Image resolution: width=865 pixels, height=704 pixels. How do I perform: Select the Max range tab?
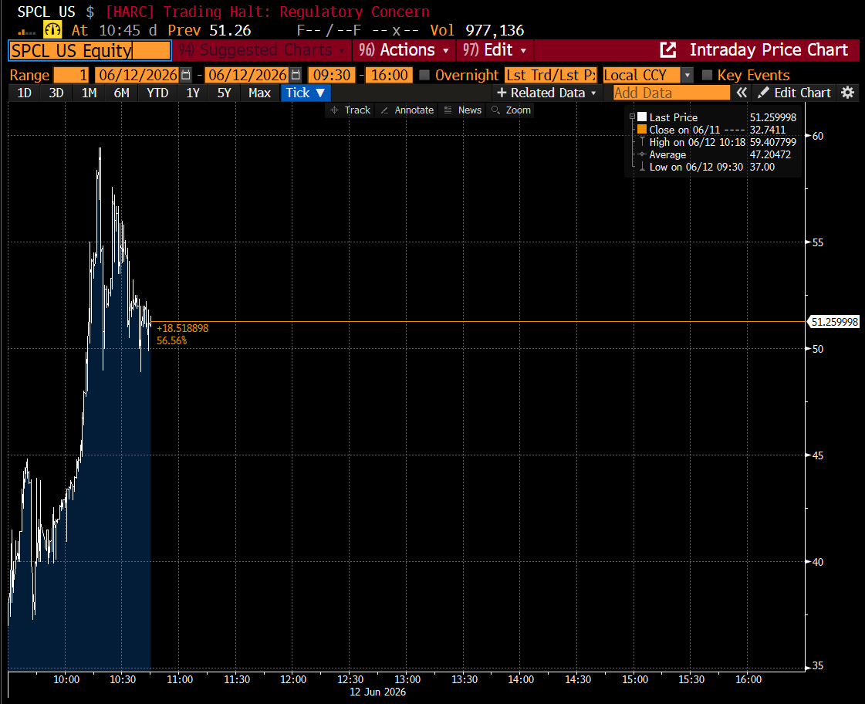point(259,93)
